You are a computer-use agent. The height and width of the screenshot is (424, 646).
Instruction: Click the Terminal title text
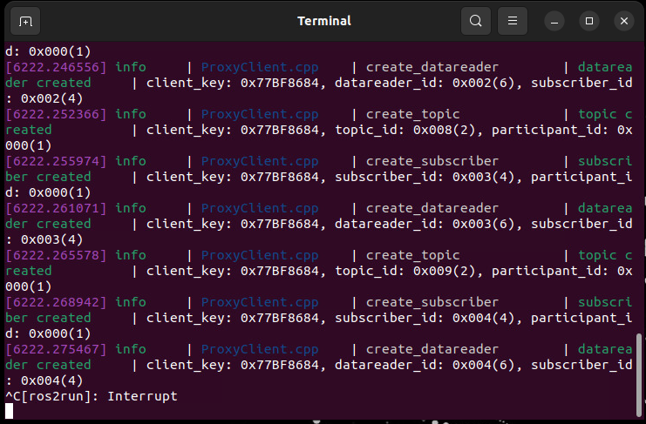click(324, 21)
